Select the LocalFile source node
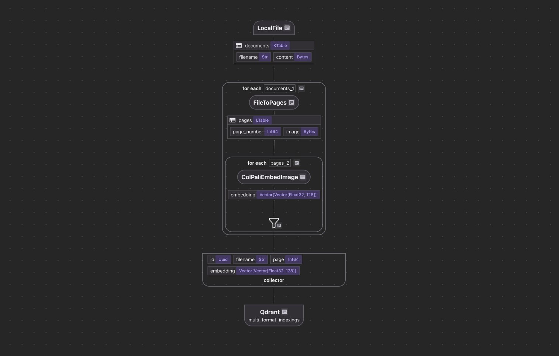 tap(269, 28)
